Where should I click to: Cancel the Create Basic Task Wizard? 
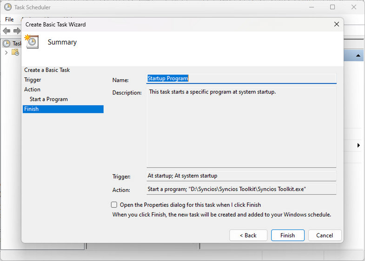325,235
